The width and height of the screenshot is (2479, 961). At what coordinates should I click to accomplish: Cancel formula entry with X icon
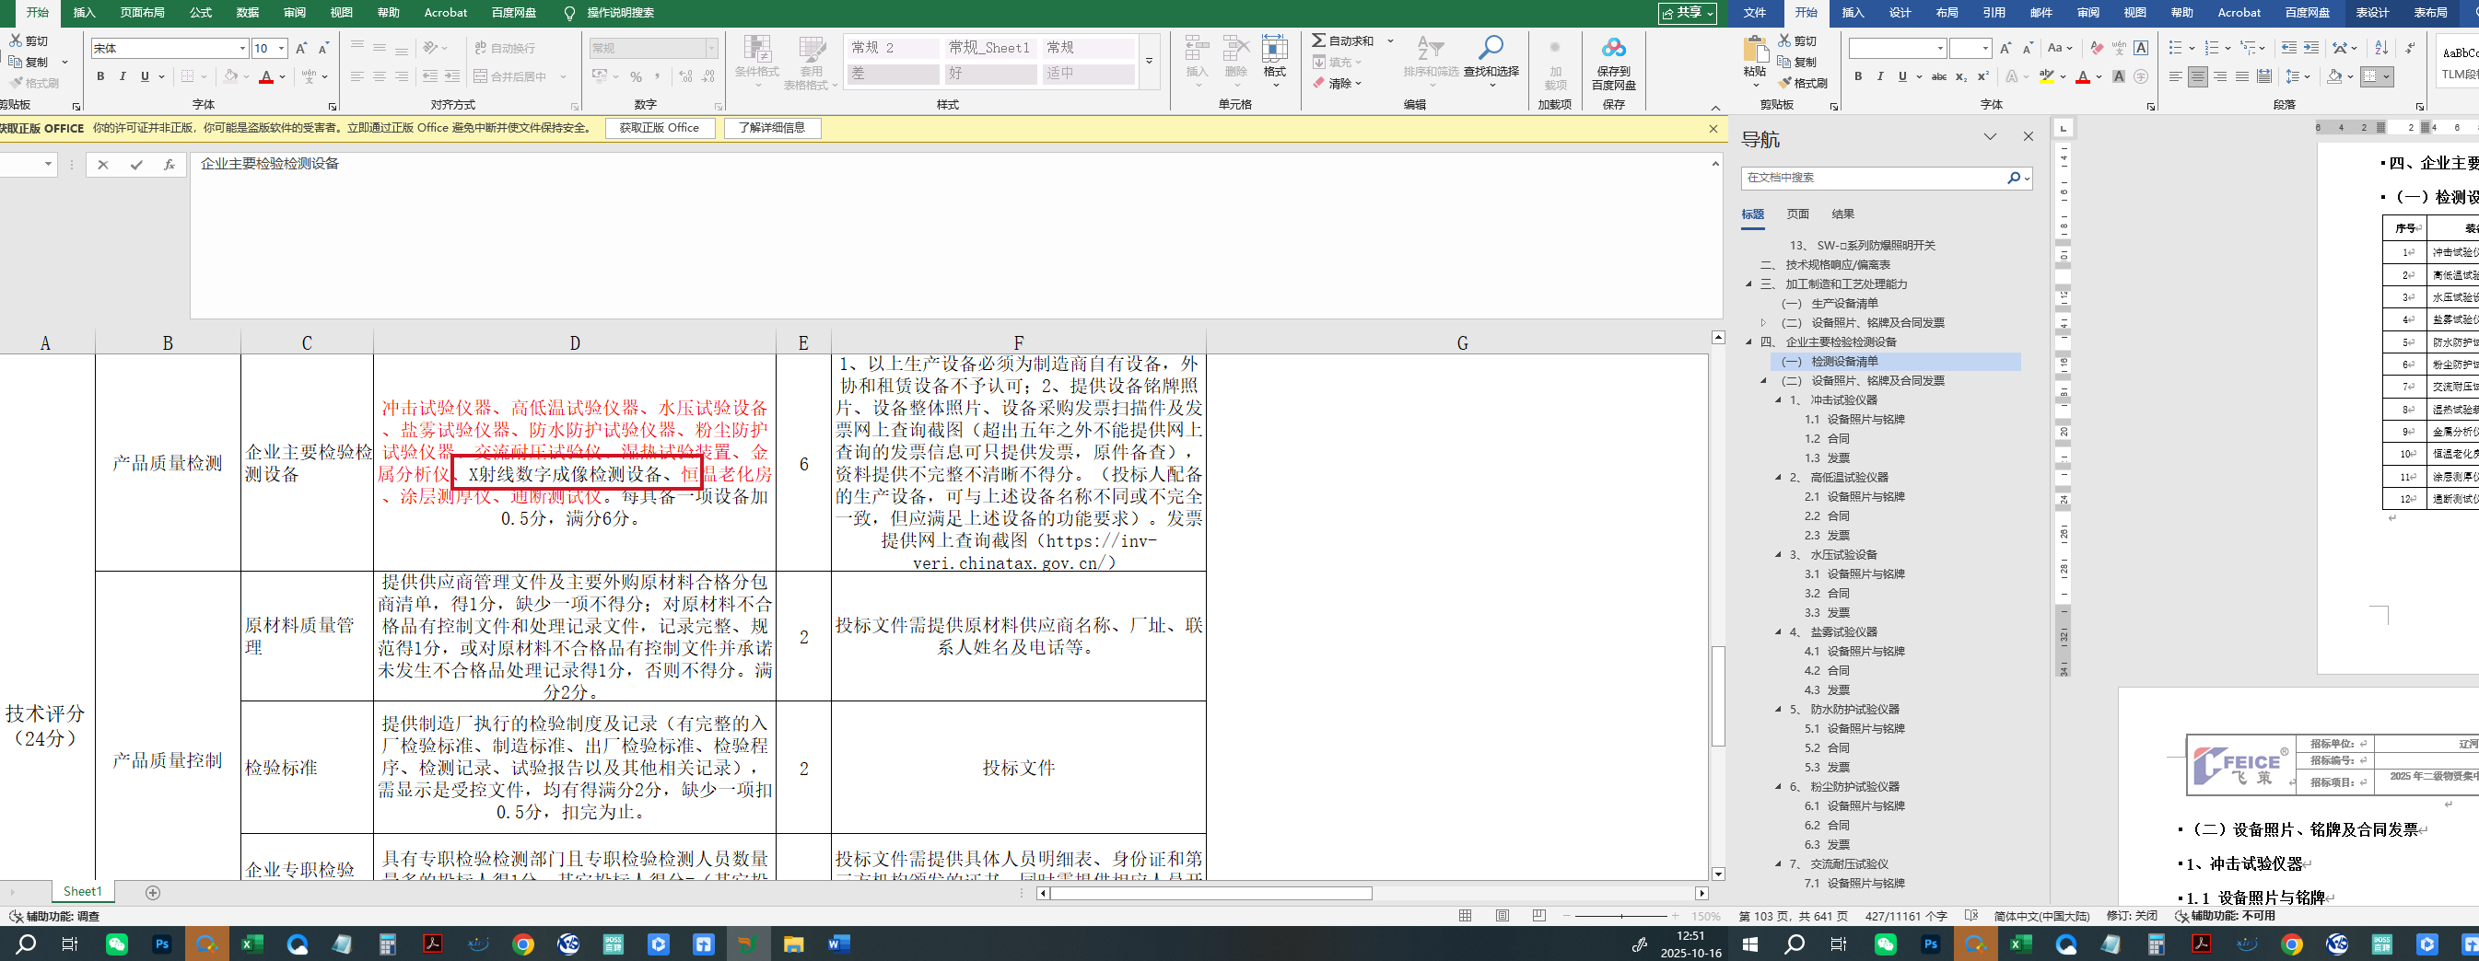(x=103, y=166)
